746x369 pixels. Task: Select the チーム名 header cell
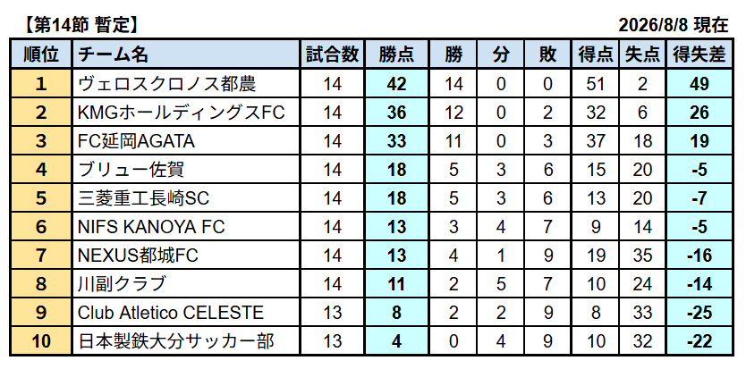tap(185, 55)
